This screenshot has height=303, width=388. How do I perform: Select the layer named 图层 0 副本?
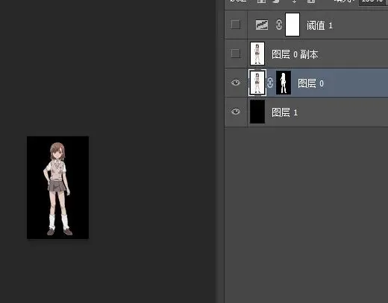(x=295, y=54)
